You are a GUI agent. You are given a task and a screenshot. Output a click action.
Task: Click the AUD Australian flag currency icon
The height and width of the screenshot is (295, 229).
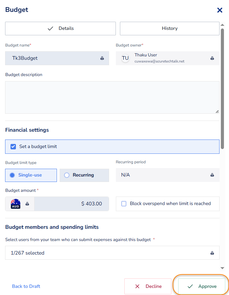[16, 204]
